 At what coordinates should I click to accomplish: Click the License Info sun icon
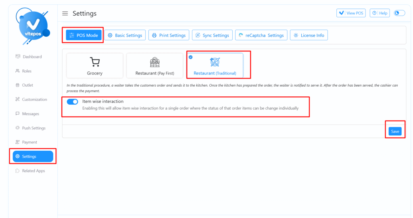click(296, 35)
